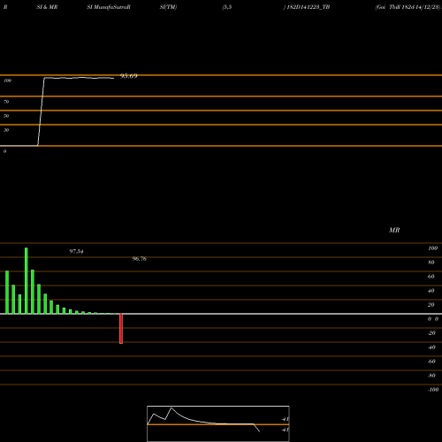Click the -100 label on MR axis
This screenshot has height=442, width=442.
pyautogui.click(x=433, y=390)
